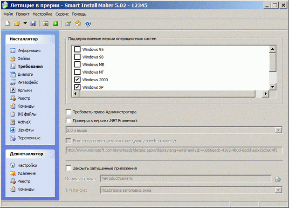Click the OS list horizontal scrollbar track
This screenshot has width=289, height=208.
[168, 94]
